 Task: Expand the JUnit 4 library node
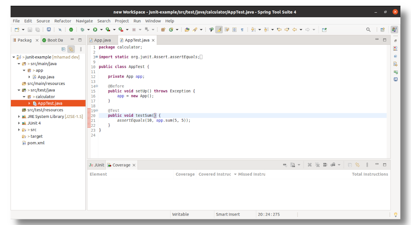(x=19, y=123)
